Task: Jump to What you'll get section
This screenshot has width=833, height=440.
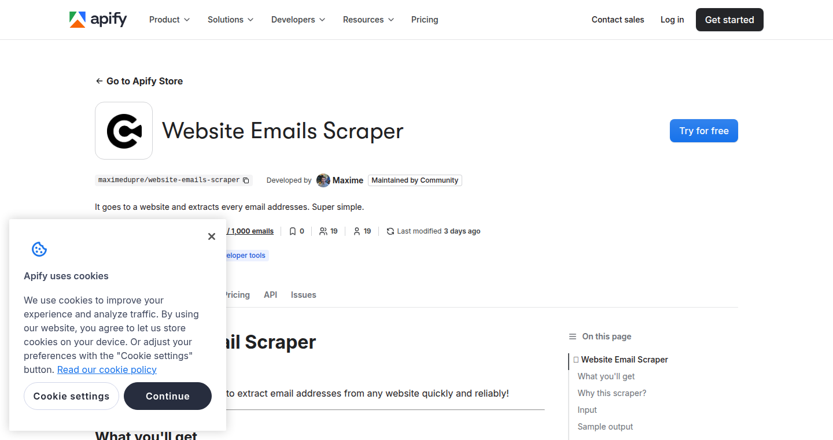Action: click(x=606, y=376)
